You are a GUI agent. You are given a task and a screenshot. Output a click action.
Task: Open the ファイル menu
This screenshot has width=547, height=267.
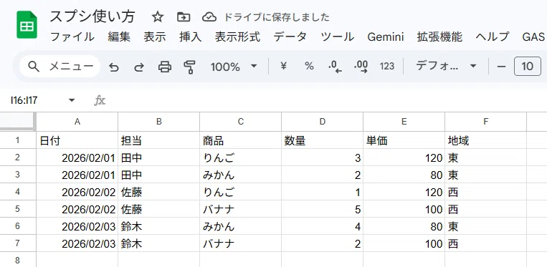[72, 37]
